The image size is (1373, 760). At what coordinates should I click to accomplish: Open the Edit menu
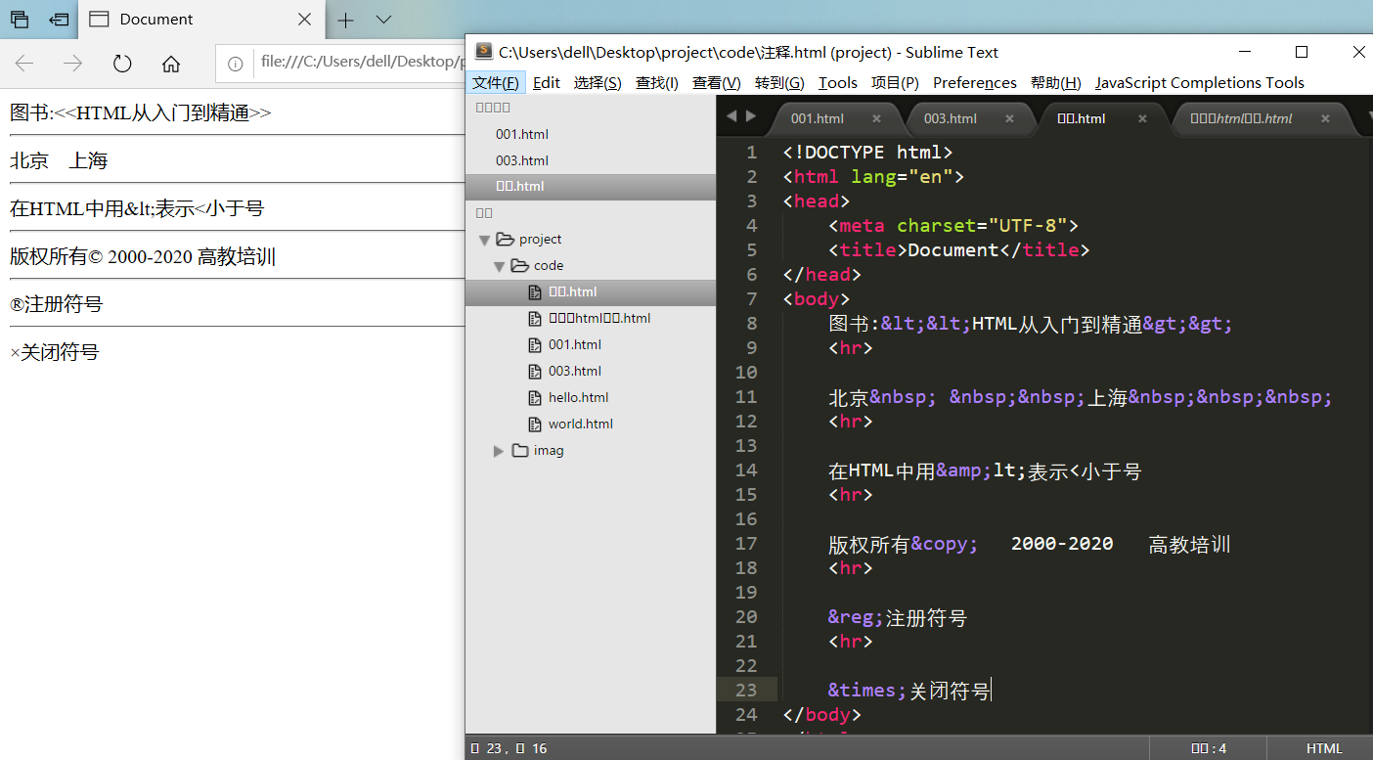point(547,82)
